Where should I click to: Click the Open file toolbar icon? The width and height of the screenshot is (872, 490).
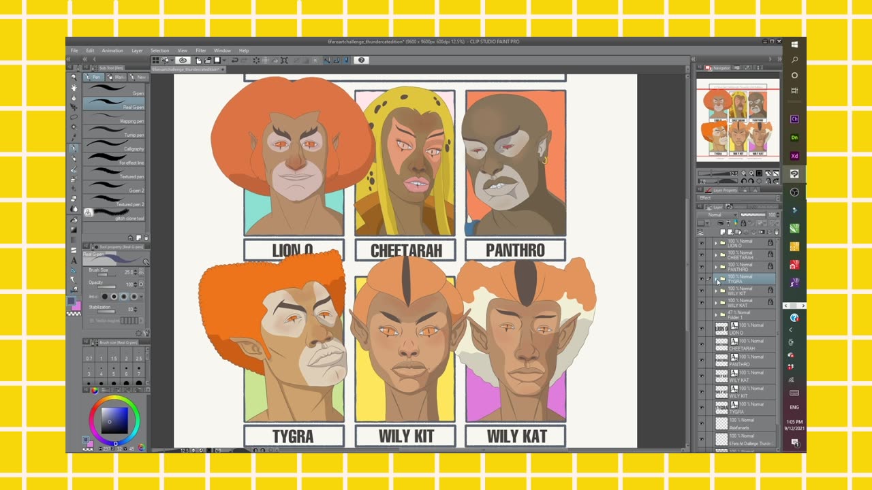208,60
